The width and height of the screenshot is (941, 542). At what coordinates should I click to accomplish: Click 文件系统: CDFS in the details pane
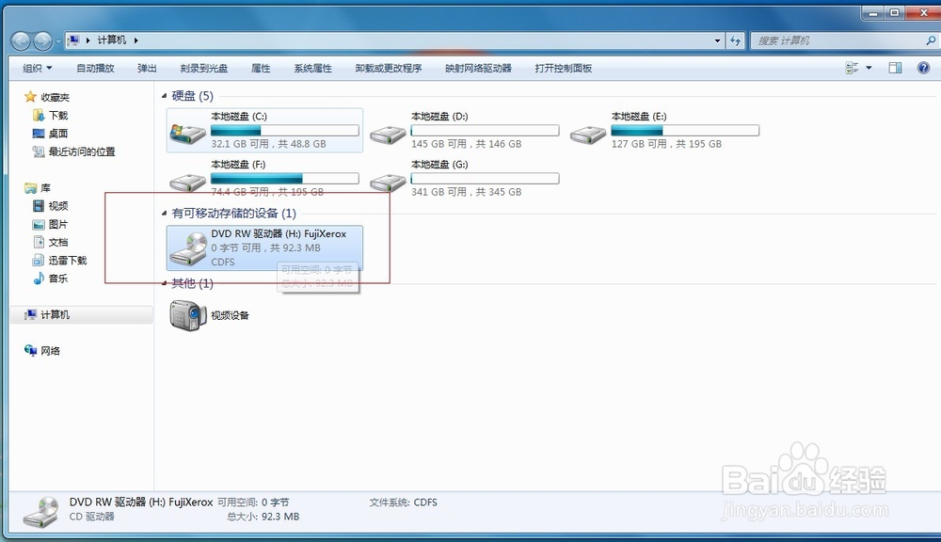403,502
